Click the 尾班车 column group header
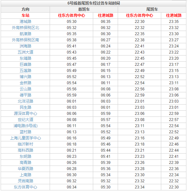 coord(152,9)
